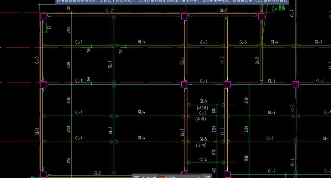
Task: Select the (-0.030) elevation annotation
Action: (x=202, y=108)
